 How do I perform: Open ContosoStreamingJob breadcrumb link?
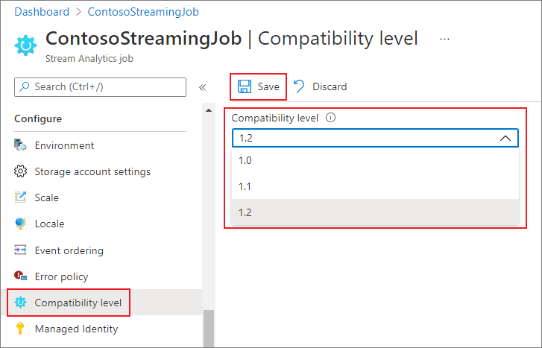[143, 12]
